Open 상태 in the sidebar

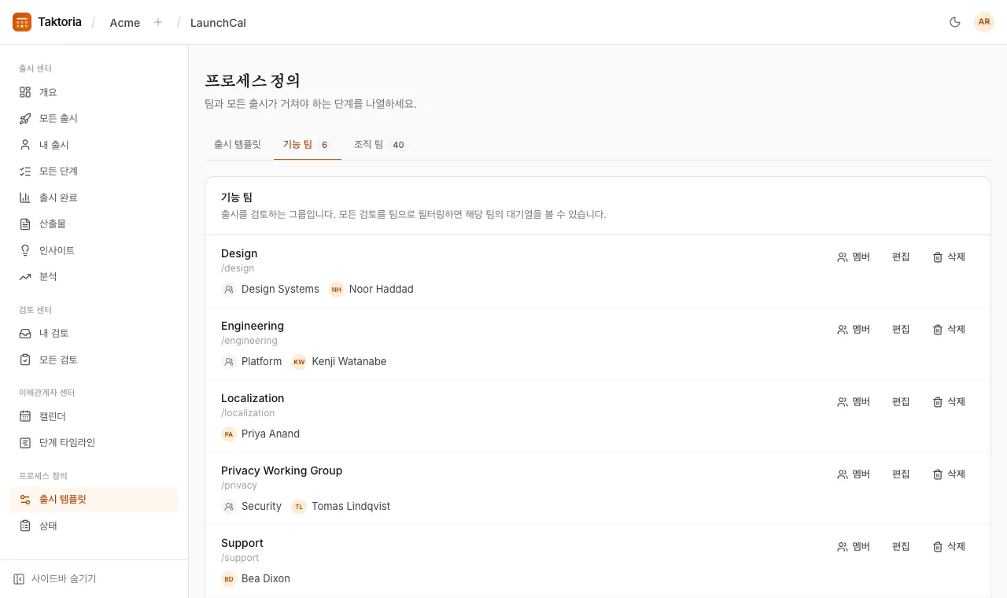click(x=94, y=526)
